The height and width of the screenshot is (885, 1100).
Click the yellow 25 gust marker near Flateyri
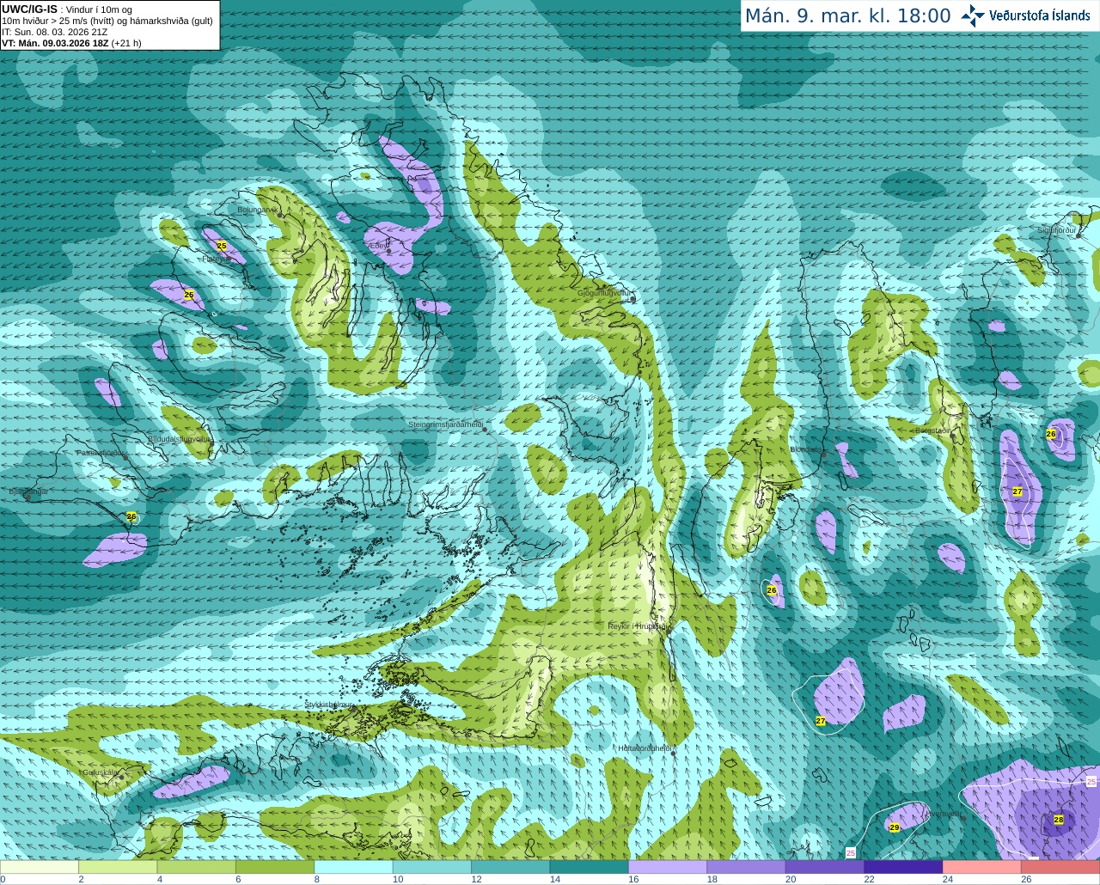tap(222, 246)
